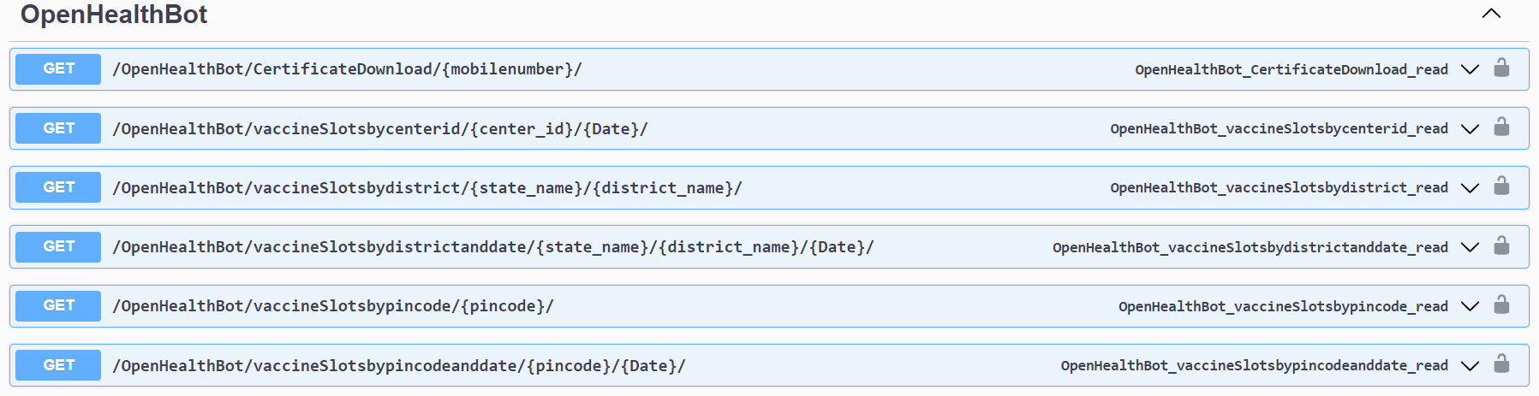
Task: Click OpenHealthBot_vaccineSlotsbydistrictanddate_read operation id
Action: [x=1250, y=247]
